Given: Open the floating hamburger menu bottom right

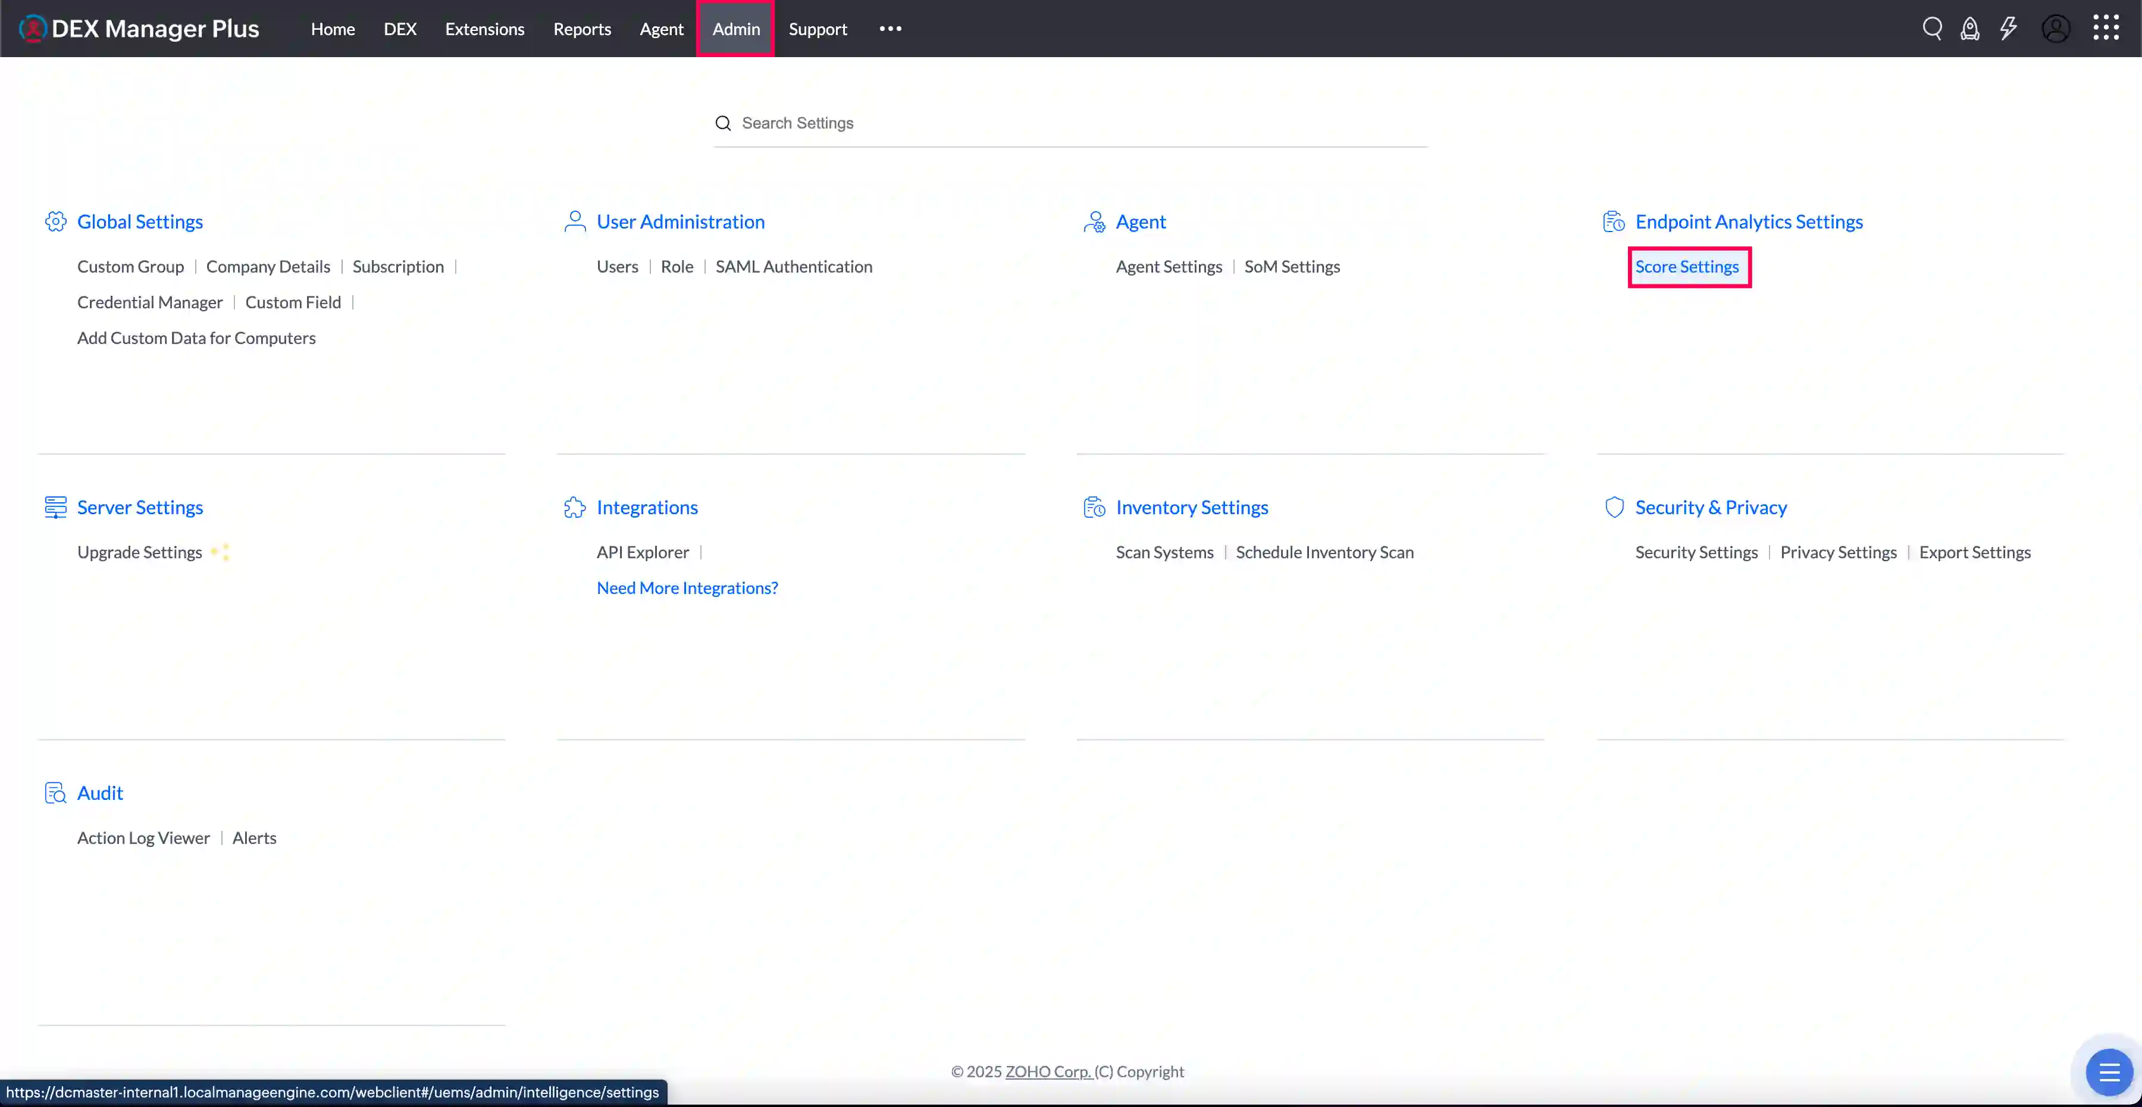Looking at the screenshot, I should (x=2109, y=1072).
